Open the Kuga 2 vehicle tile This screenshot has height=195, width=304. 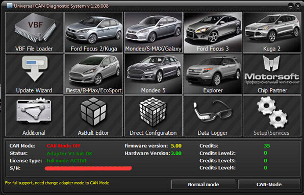tap(272, 32)
